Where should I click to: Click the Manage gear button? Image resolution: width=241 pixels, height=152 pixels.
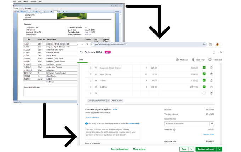pos(182,60)
